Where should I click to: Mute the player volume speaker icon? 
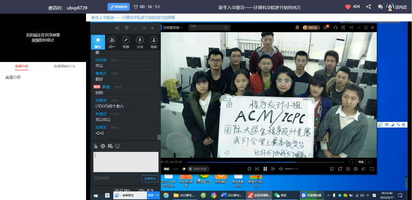(x=281, y=169)
